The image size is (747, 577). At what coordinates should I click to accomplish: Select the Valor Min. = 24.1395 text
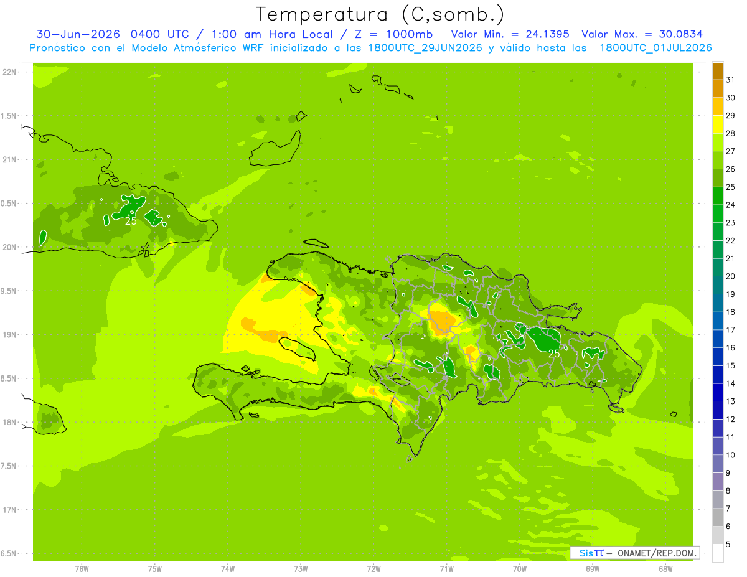510,34
